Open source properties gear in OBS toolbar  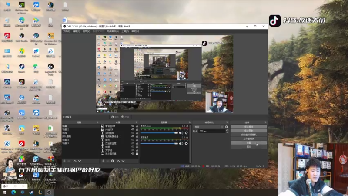(x=115, y=117)
